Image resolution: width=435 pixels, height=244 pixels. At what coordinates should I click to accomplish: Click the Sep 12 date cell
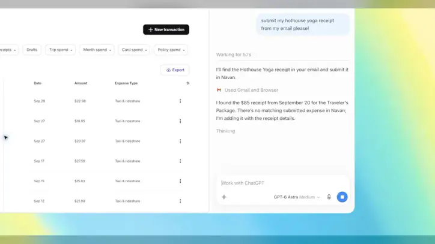point(39,201)
